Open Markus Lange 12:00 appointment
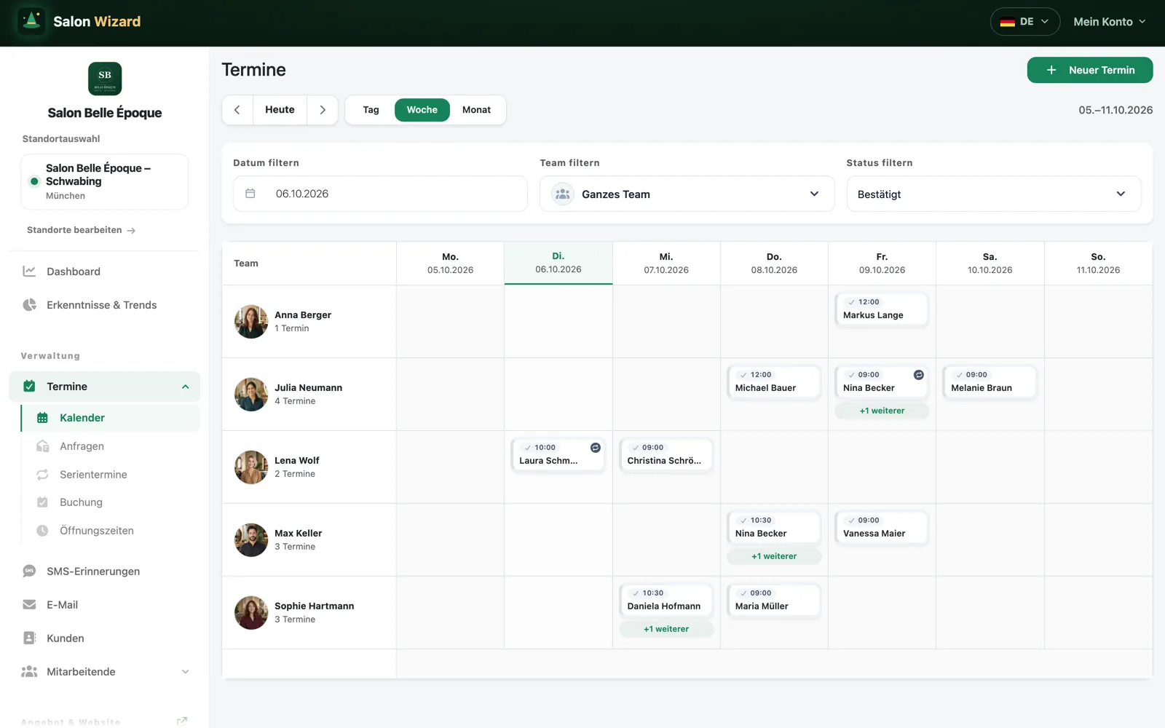The image size is (1165, 728). pos(882,309)
